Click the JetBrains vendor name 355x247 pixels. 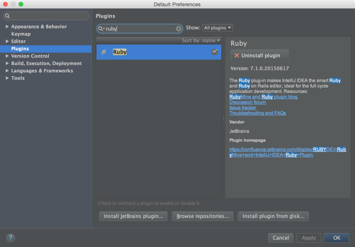pos(239,131)
